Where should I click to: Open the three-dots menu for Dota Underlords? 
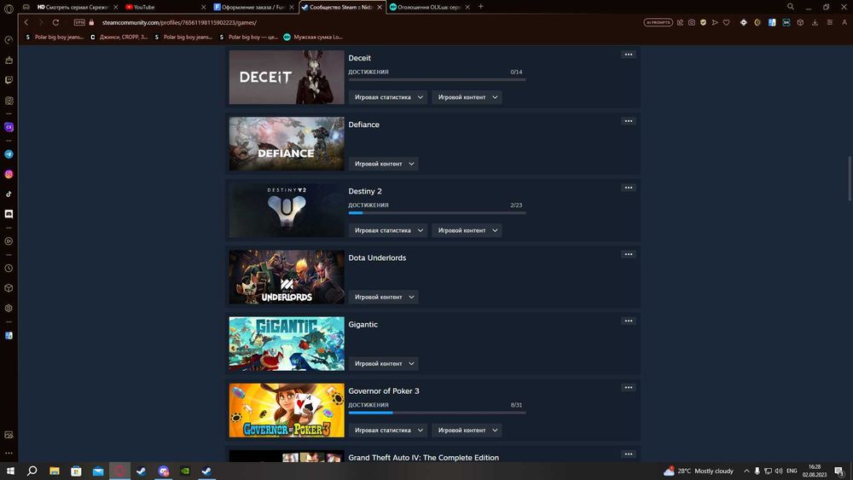(x=629, y=254)
